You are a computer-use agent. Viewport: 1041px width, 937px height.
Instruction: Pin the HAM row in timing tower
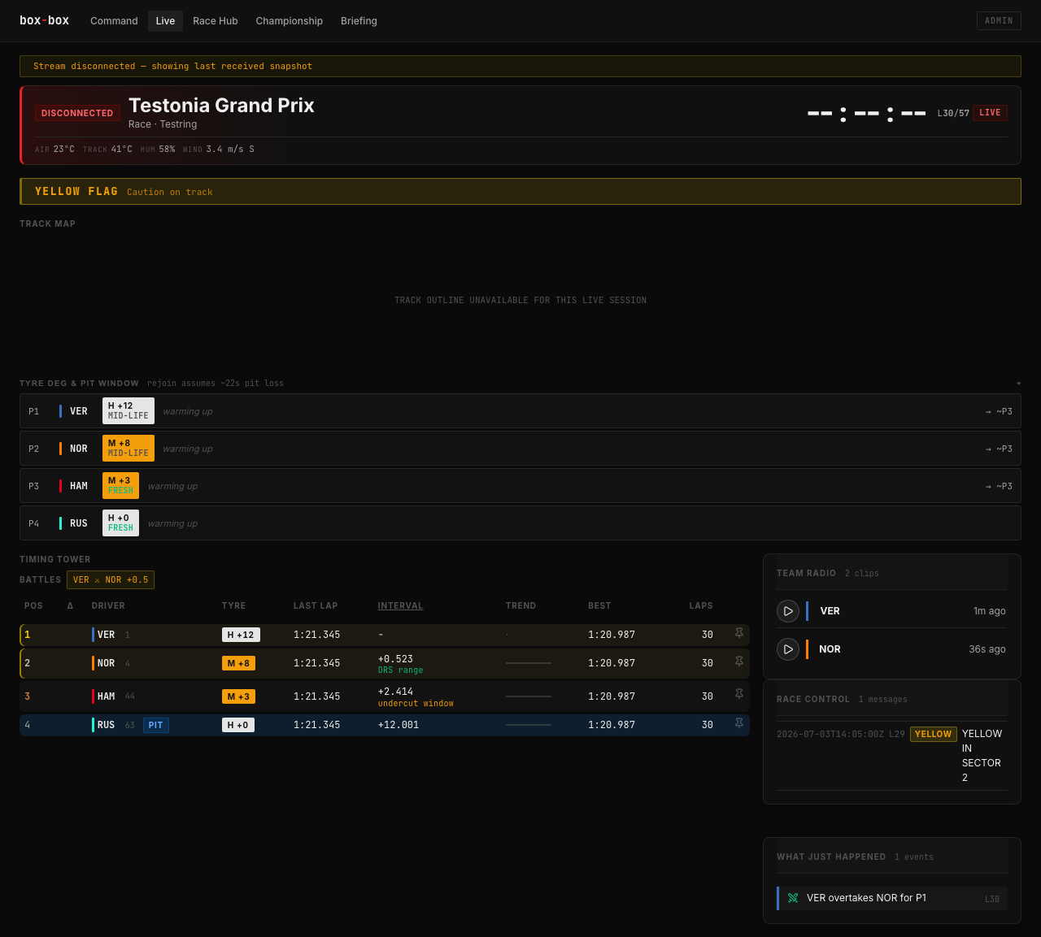(739, 695)
